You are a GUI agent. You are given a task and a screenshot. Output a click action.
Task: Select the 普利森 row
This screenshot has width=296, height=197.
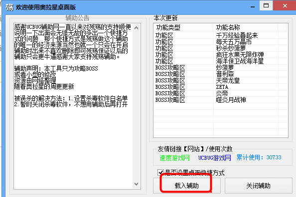click(220, 74)
